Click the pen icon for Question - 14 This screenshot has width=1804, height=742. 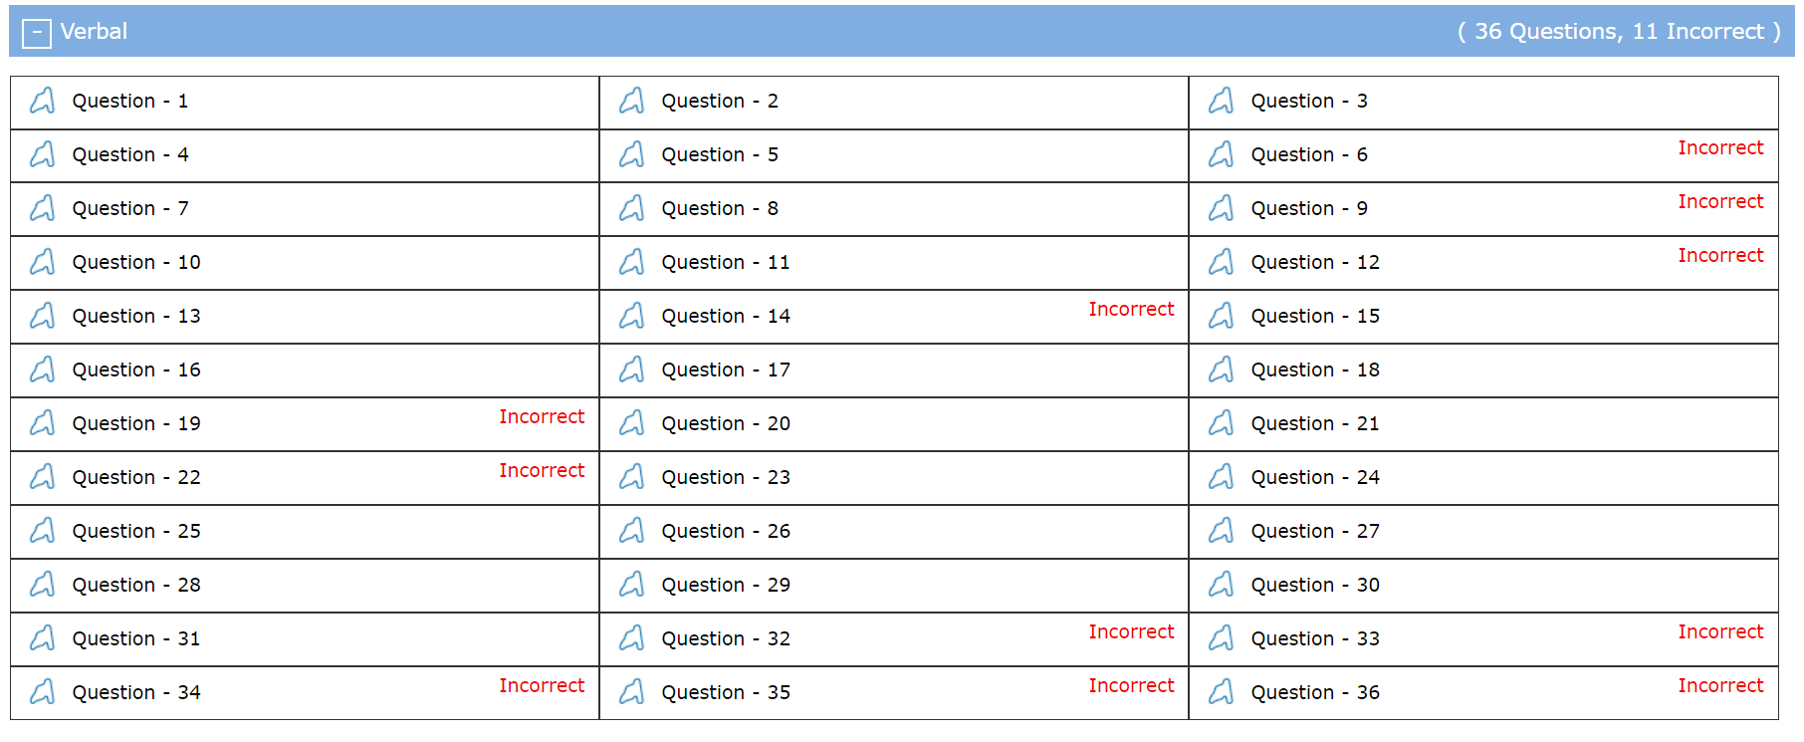click(631, 315)
